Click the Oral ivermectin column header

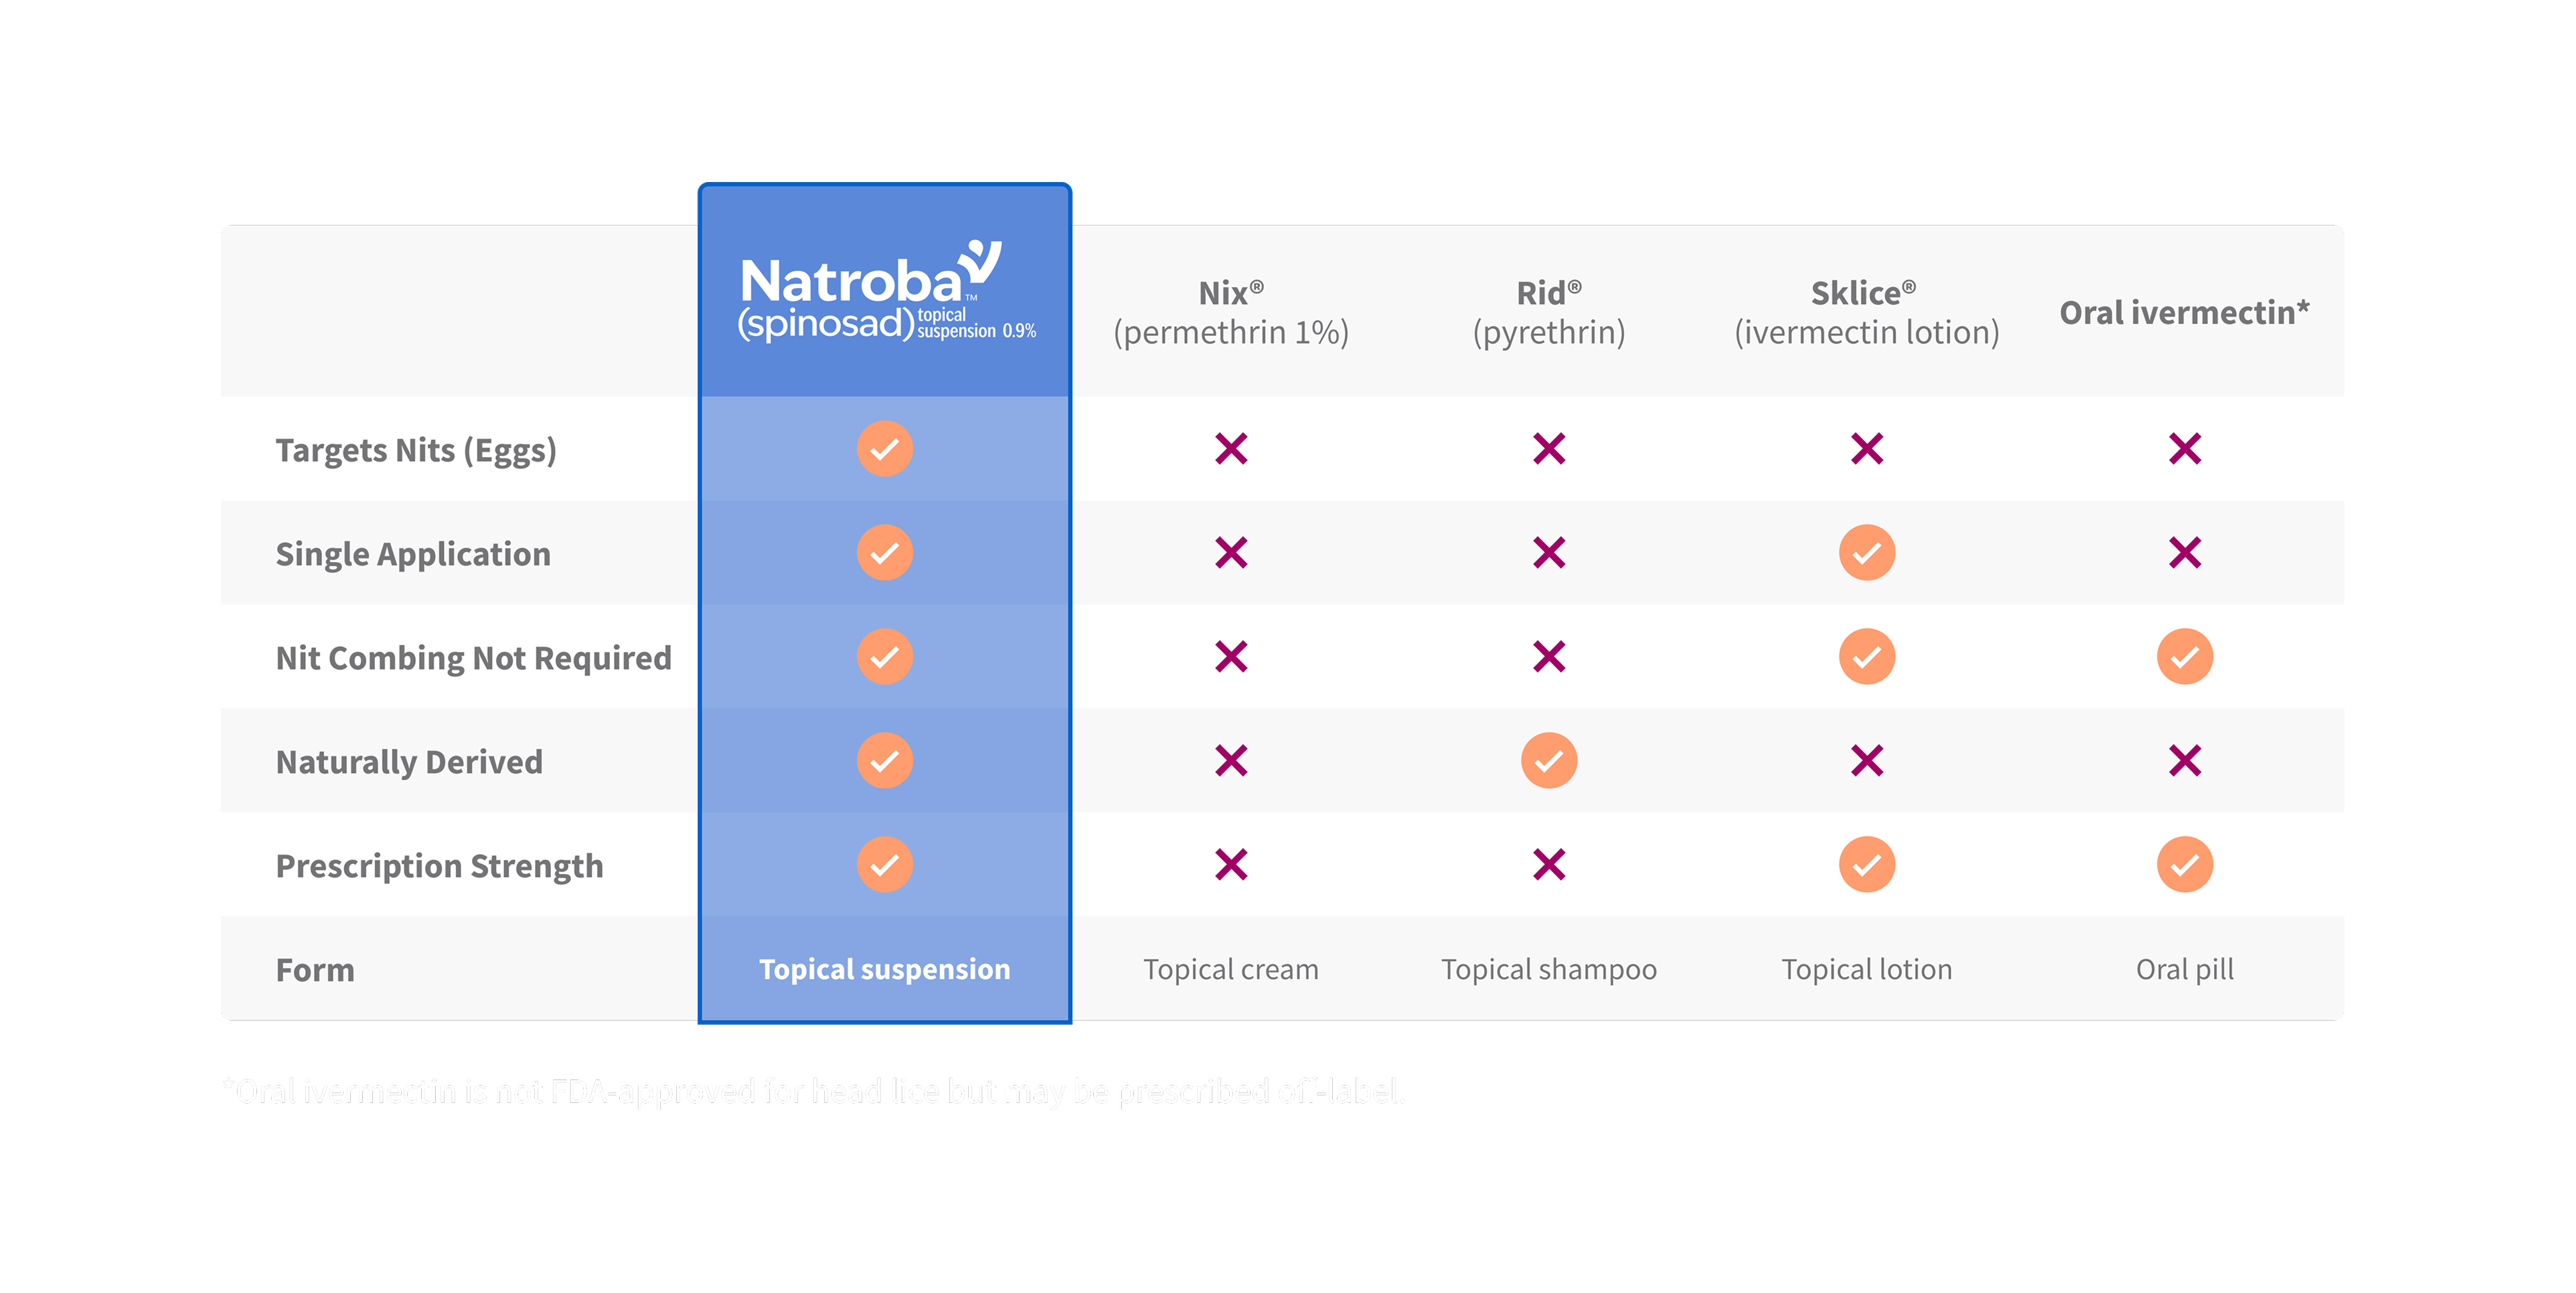pos(2184,312)
